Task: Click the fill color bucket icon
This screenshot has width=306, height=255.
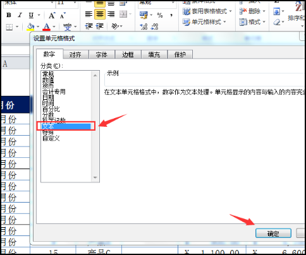Action: (31, 27)
